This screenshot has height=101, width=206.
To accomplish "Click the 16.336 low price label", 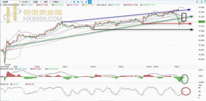I will click(7, 65).
